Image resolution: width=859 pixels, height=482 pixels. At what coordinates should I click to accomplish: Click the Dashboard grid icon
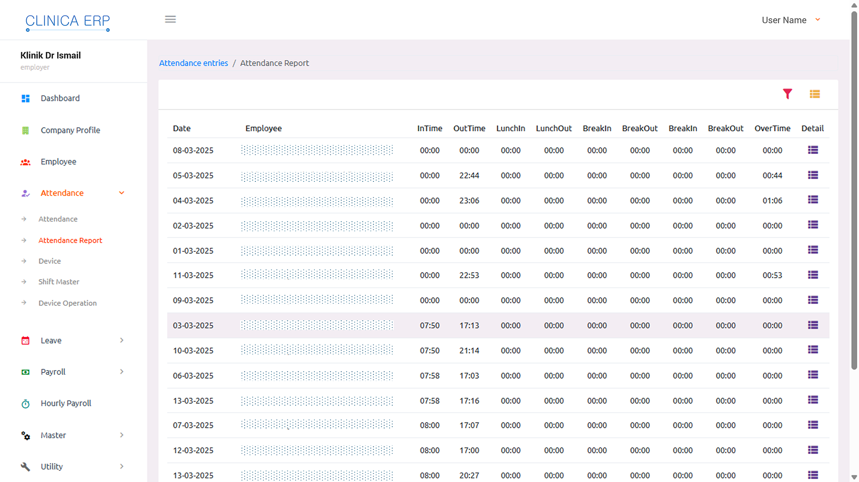pyautogui.click(x=26, y=99)
